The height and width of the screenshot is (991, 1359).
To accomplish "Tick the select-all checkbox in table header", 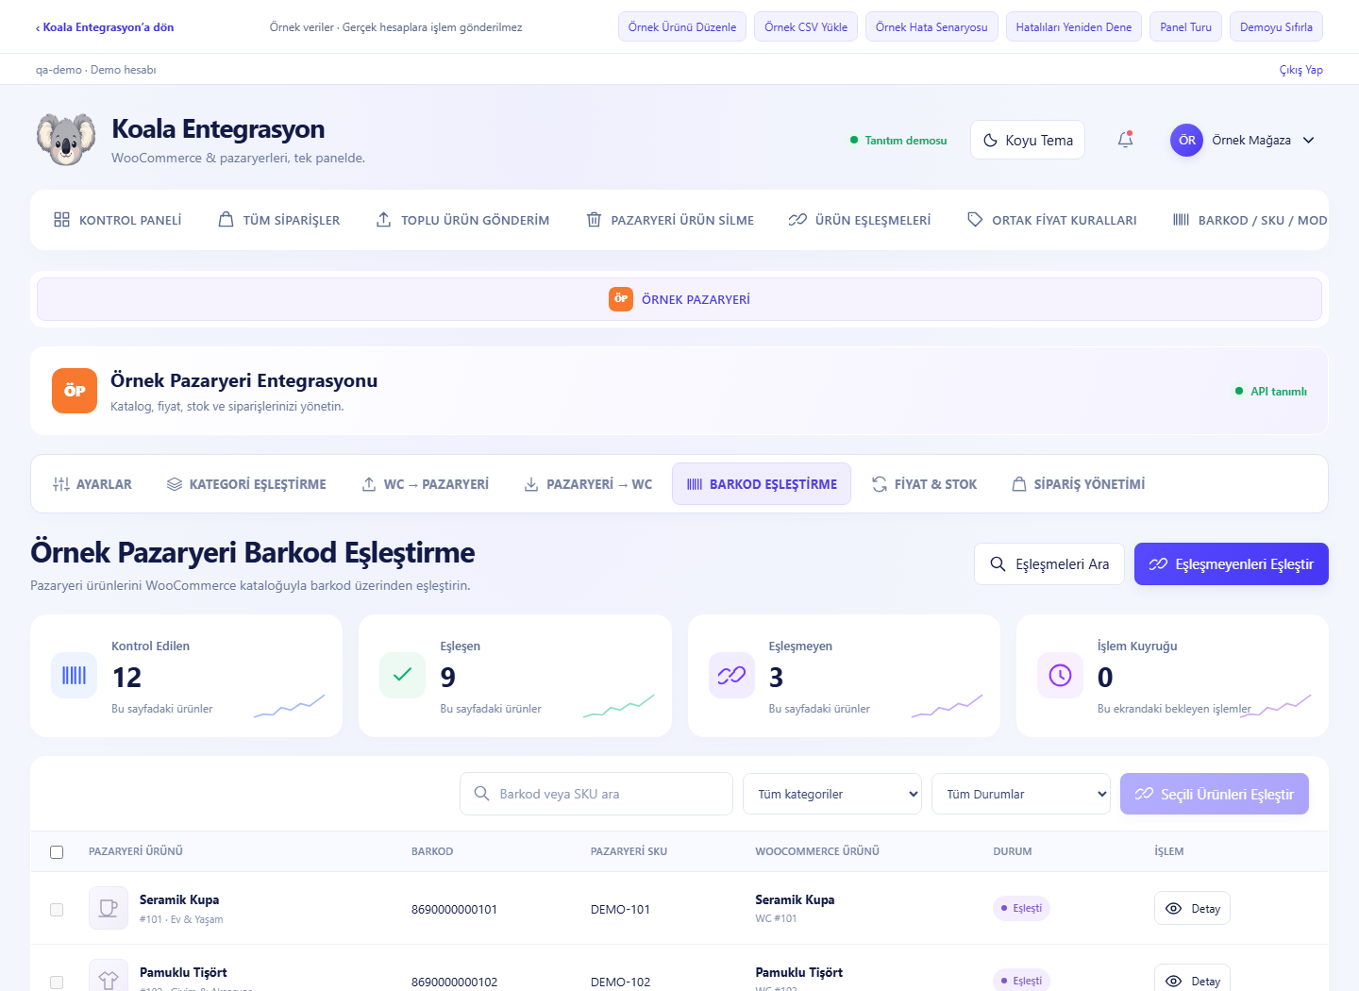I will 57,852.
